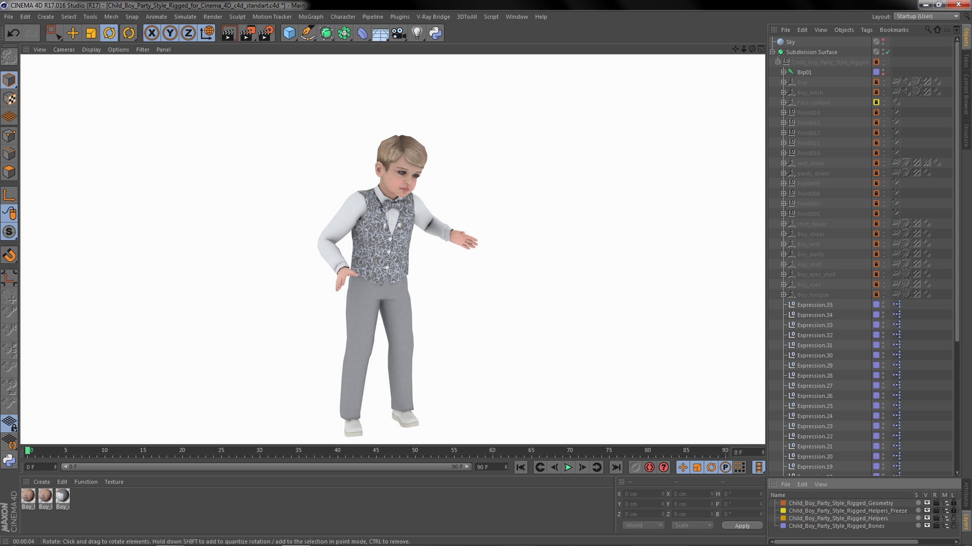
Task: Expand the Bip01 object hierarchy
Action: click(x=784, y=72)
